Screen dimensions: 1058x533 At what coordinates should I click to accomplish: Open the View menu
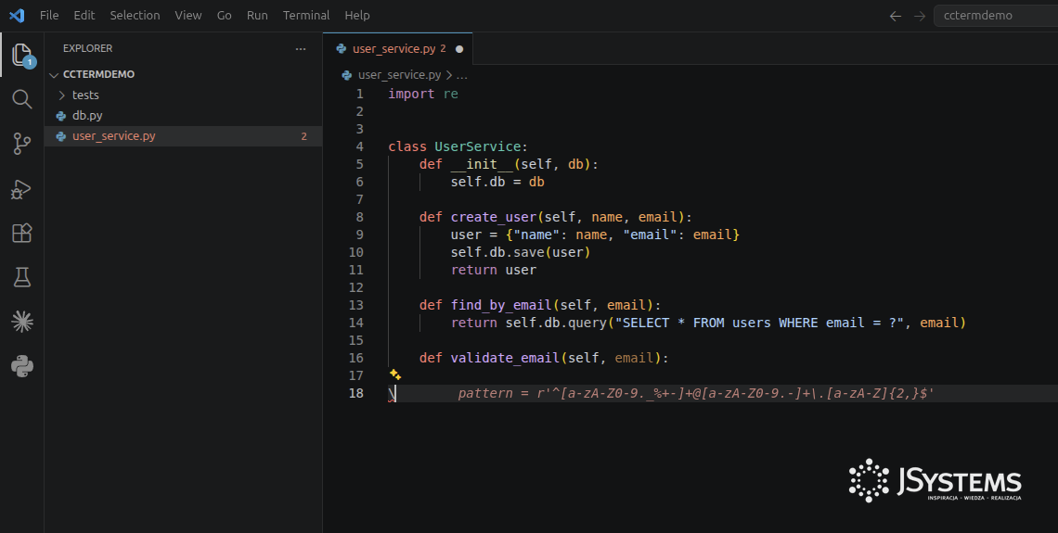pos(188,15)
